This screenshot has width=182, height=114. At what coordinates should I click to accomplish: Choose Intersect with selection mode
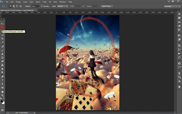(x=21, y=6)
